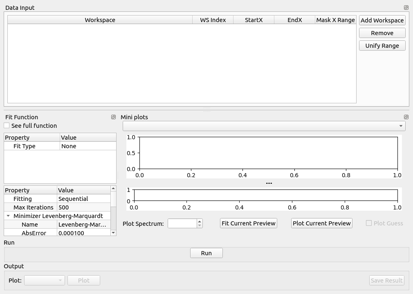Click Plot Current Preview
413x294 pixels.
(x=321, y=223)
